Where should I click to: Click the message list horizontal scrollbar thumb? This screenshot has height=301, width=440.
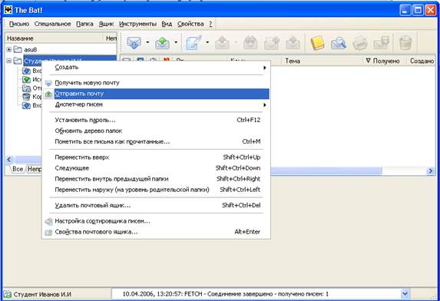[x=326, y=170]
